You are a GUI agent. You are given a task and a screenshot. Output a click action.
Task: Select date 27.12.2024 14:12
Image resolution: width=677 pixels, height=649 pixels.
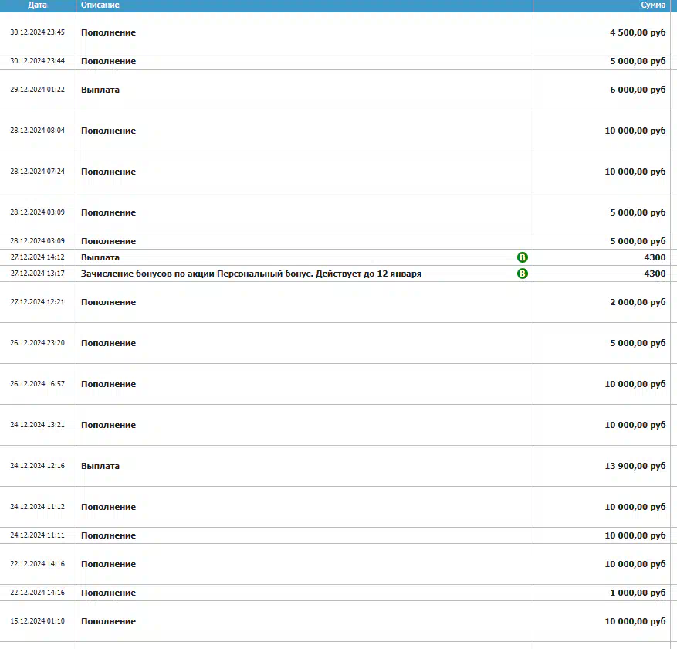click(38, 257)
